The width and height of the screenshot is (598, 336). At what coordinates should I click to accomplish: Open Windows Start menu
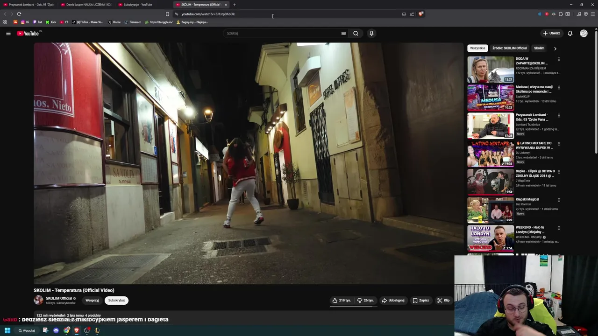pyautogui.click(x=7, y=330)
